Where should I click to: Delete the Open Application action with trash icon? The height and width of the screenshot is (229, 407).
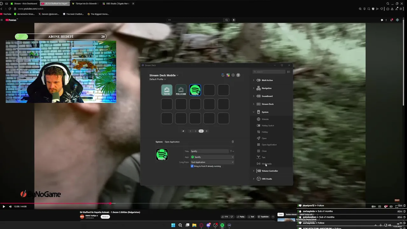pos(232,142)
